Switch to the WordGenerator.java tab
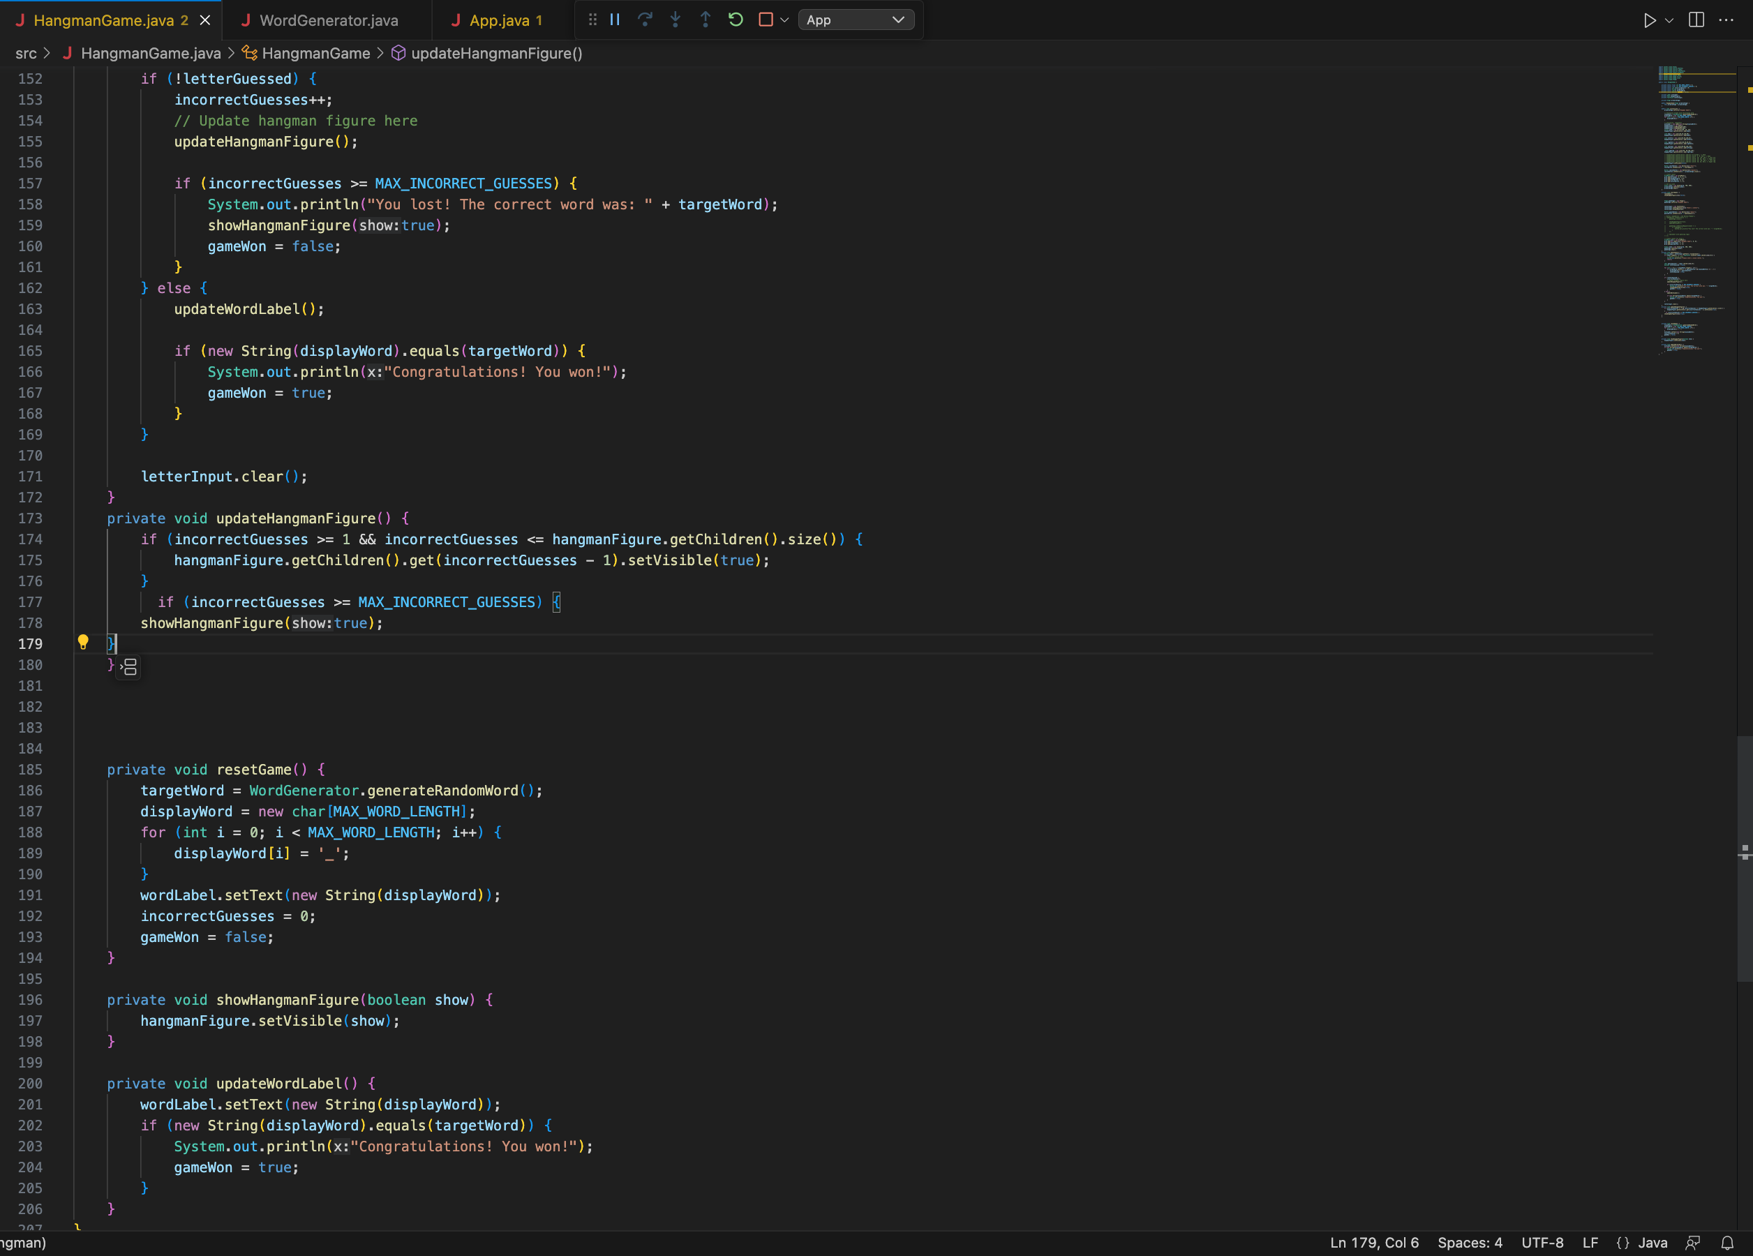 (x=329, y=20)
